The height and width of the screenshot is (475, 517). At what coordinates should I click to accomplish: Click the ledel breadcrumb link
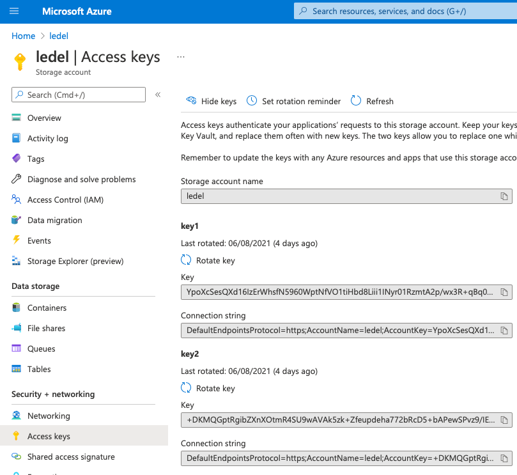(59, 36)
